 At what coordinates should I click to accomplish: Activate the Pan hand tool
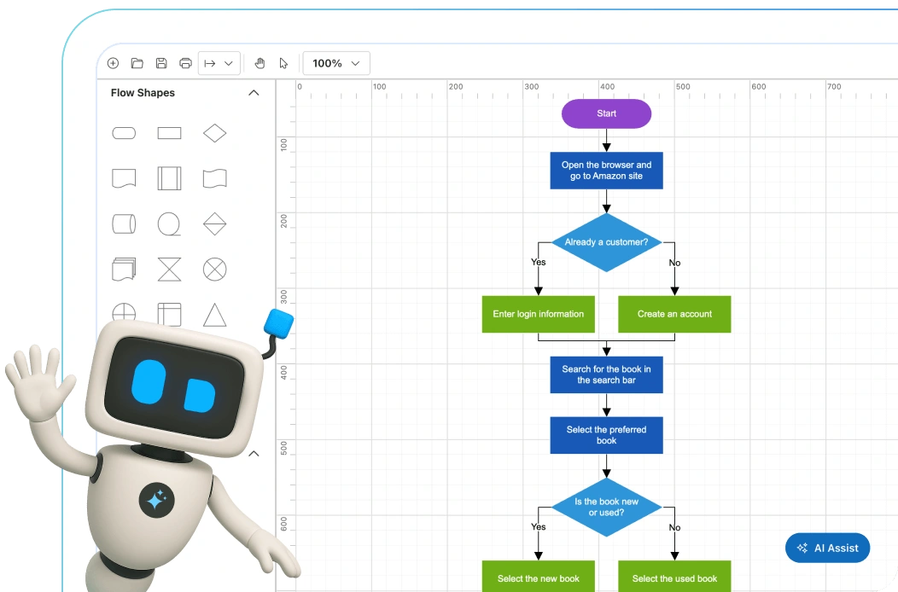coord(259,63)
